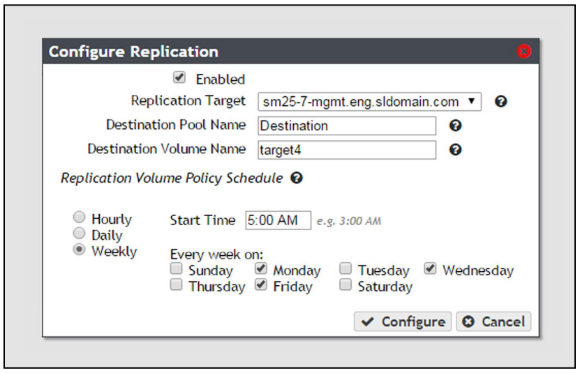Image resolution: width=580 pixels, height=373 pixels.
Task: Click help icon beside Destination Pool Name
Action: pyautogui.click(x=455, y=125)
